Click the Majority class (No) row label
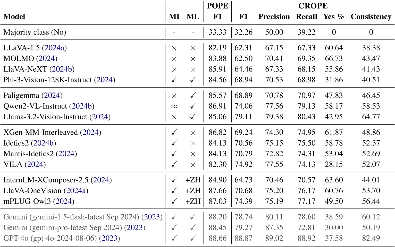 click(35, 32)
